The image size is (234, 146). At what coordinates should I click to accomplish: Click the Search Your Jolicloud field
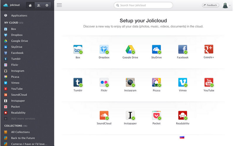click(143, 5)
